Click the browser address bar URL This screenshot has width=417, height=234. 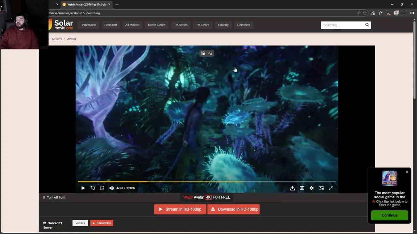click(x=74, y=13)
